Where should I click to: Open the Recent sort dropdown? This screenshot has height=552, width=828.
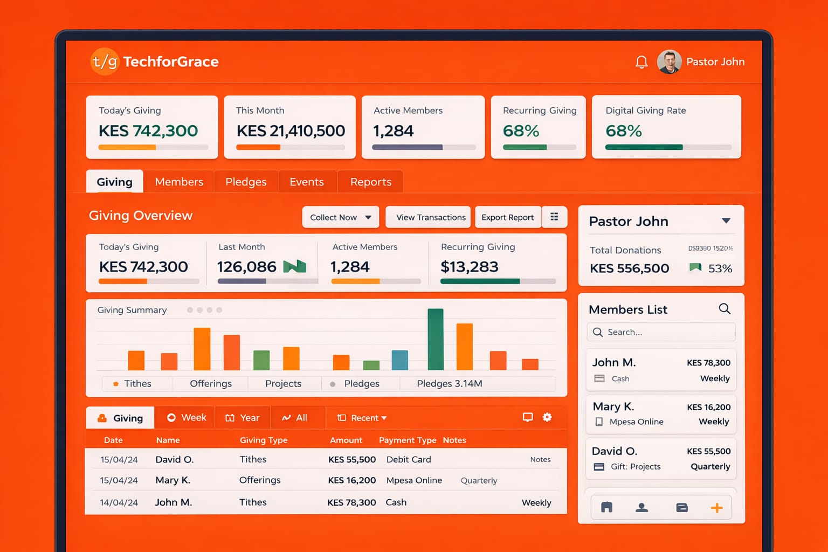(x=362, y=418)
